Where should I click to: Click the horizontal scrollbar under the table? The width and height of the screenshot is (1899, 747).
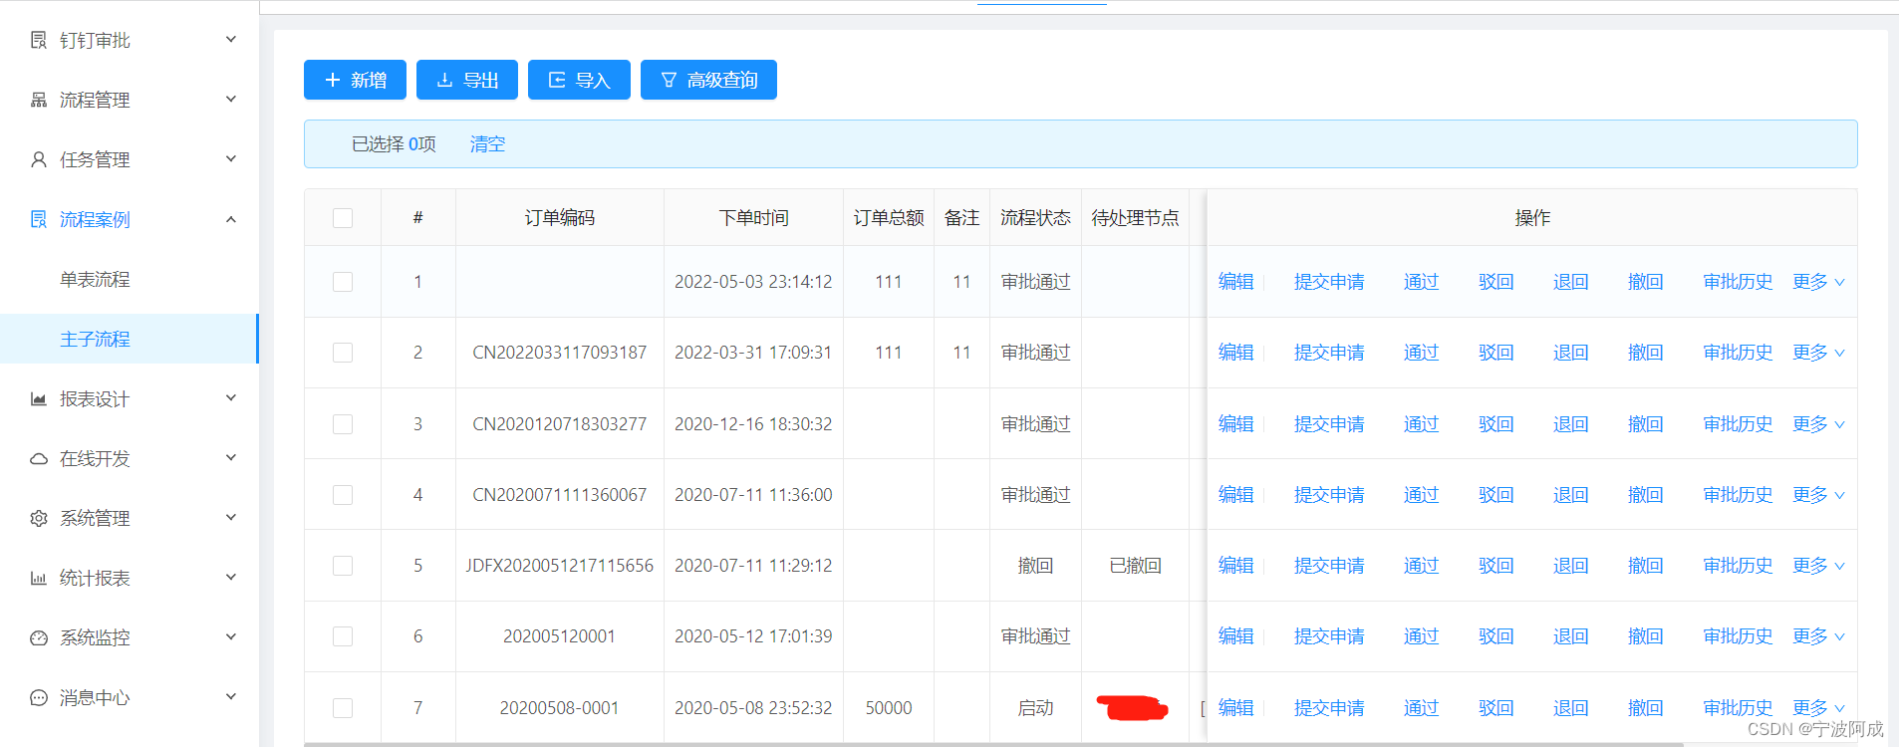coord(993,744)
